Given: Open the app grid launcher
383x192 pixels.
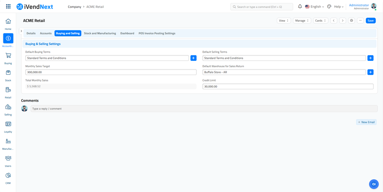Looking at the screenshot, I should [8, 7].
